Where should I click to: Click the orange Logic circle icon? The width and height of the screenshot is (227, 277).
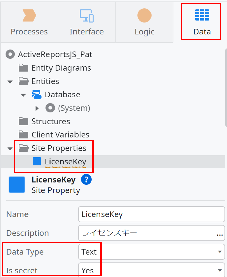(144, 15)
